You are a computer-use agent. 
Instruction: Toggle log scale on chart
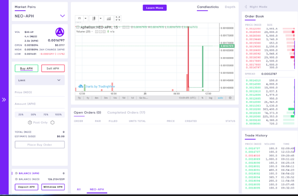[211, 98]
